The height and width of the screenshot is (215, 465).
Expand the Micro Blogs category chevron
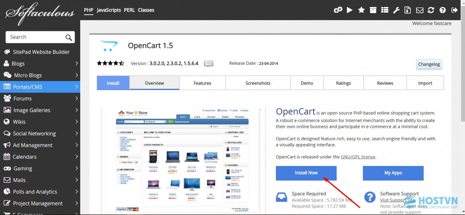tap(76, 75)
